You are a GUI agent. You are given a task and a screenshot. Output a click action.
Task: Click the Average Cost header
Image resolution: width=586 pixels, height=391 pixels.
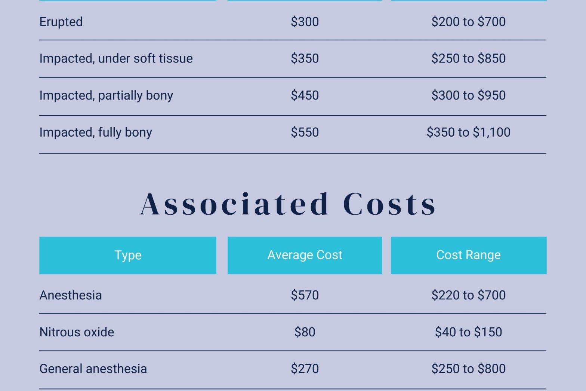click(305, 255)
